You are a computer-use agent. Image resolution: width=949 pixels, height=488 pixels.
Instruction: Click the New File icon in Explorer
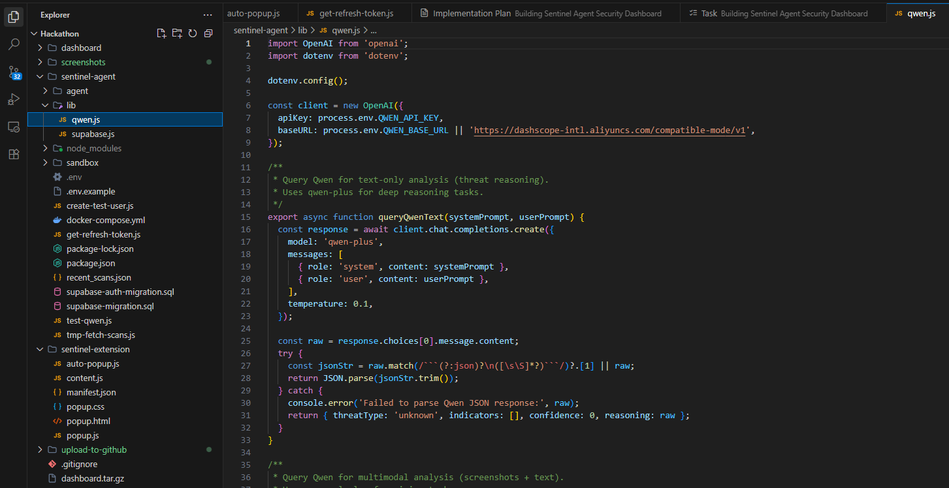[161, 33]
